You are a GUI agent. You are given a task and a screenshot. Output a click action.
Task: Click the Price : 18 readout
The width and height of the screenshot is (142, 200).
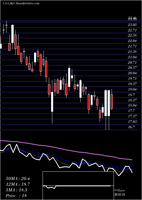16,195
